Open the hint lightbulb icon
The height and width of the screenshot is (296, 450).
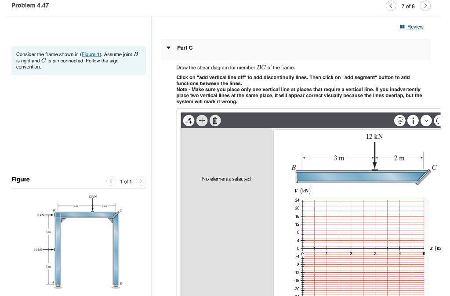pyautogui.click(x=400, y=121)
